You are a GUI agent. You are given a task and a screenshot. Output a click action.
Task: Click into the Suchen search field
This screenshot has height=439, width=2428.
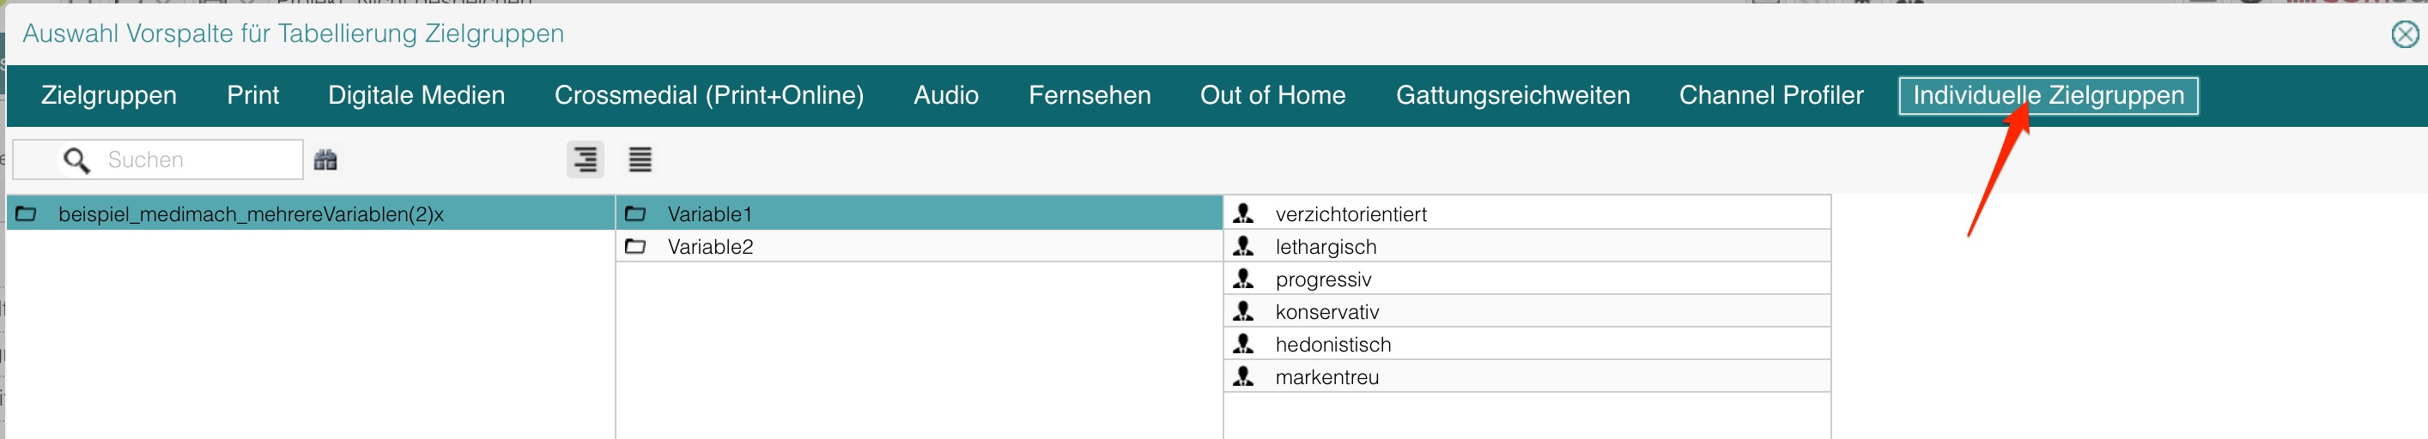198,160
